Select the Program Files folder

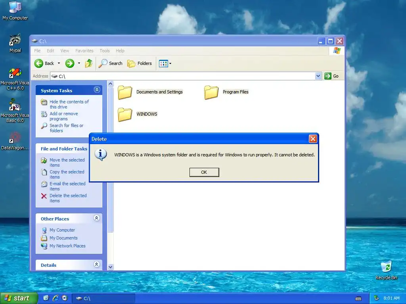click(226, 92)
